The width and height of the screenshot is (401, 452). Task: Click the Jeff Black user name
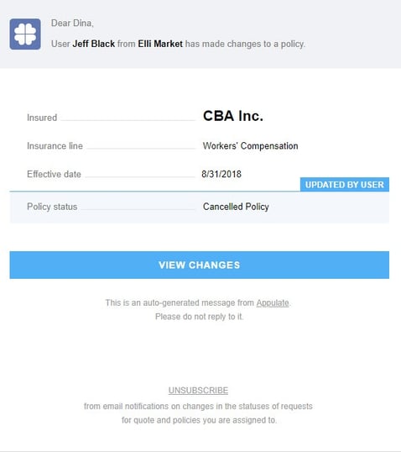94,44
